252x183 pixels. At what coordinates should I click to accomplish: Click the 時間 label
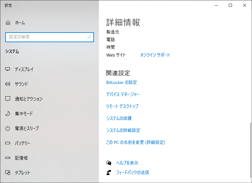(111, 47)
